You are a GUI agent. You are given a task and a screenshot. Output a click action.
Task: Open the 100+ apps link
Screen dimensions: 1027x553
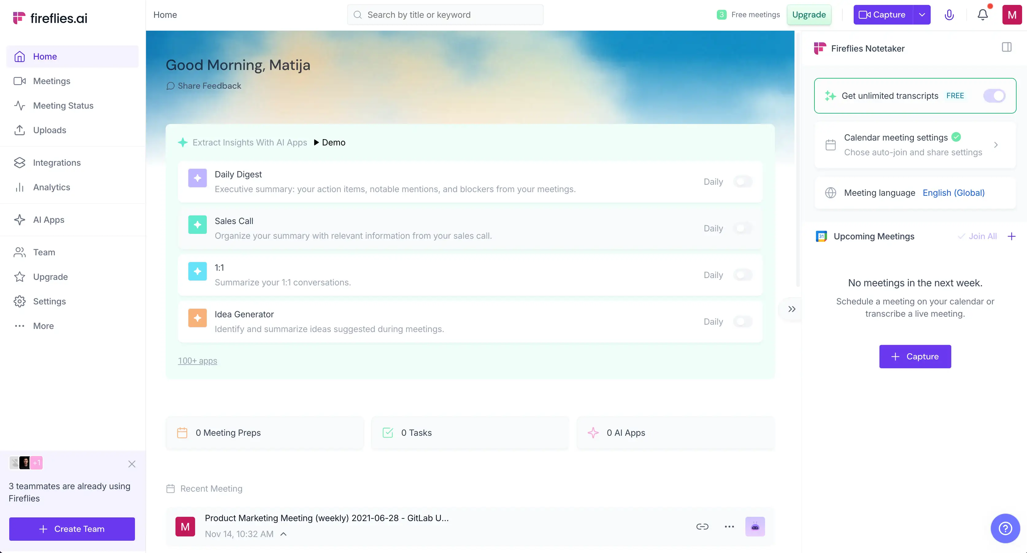click(x=197, y=361)
